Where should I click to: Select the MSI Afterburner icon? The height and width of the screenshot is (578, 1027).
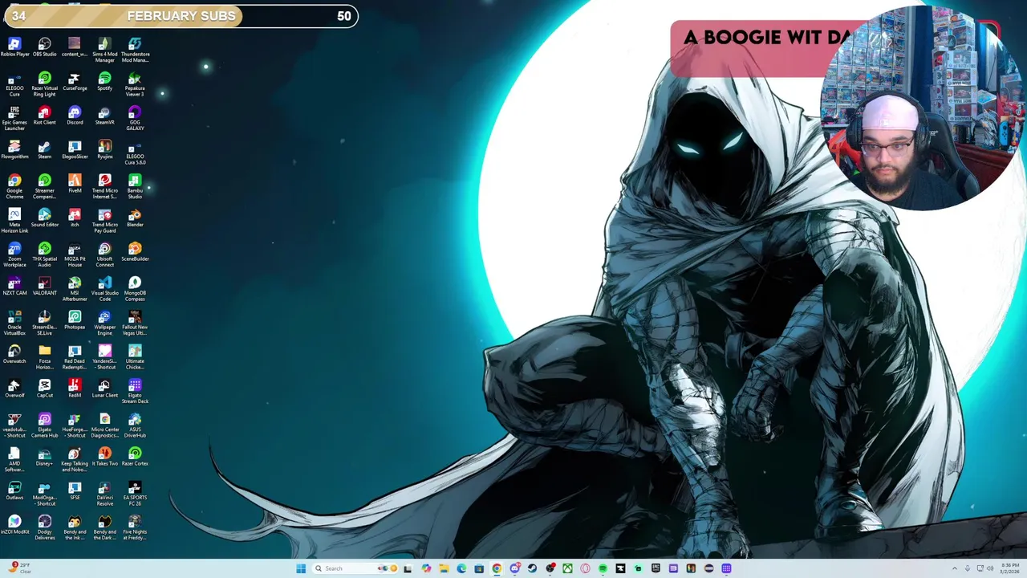[x=75, y=289]
